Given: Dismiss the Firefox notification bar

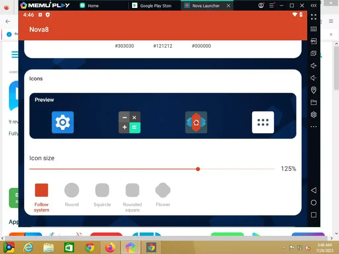Looking at the screenshot, I should click(331, 34).
